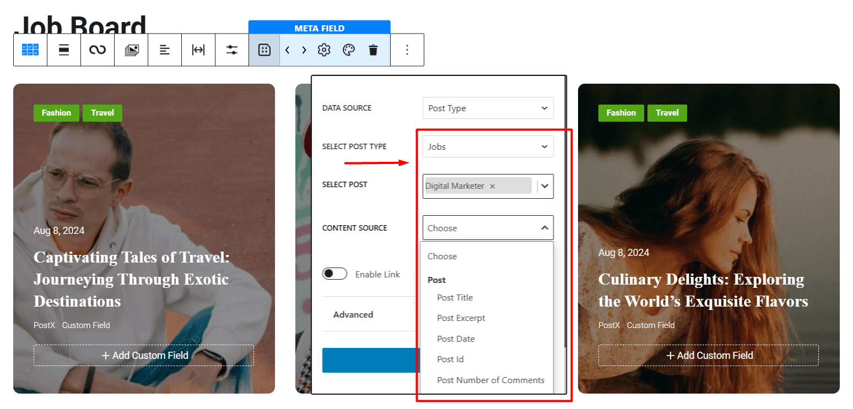This screenshot has height=409, width=853.
Task: Click Add Custom Field on left card
Action: pyautogui.click(x=144, y=355)
